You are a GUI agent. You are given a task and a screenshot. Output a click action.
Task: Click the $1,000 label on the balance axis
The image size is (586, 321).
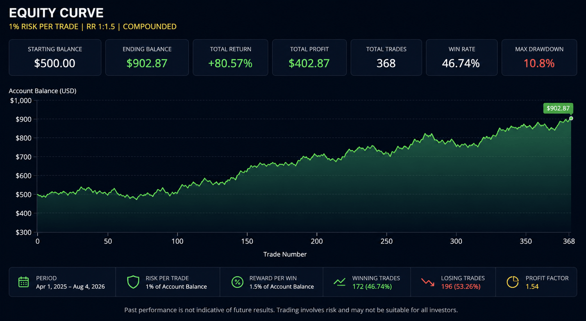[21, 101]
